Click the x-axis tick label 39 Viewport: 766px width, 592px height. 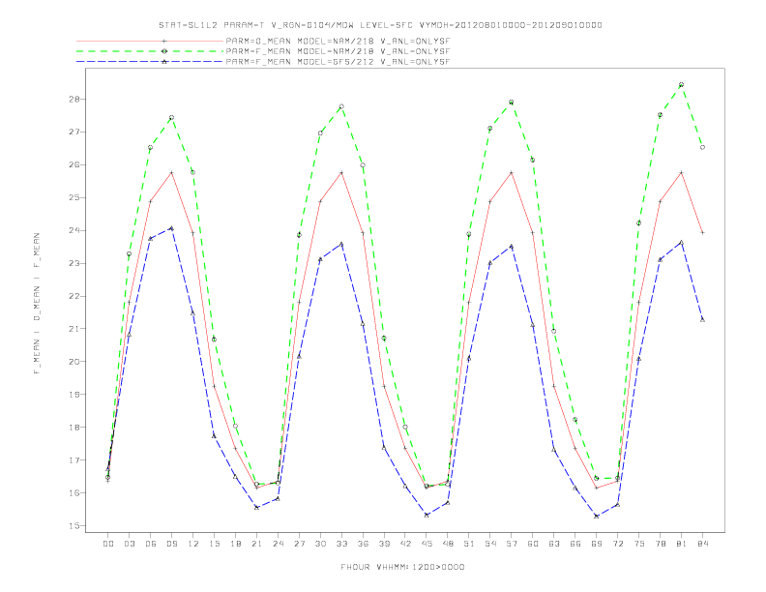[x=384, y=544]
